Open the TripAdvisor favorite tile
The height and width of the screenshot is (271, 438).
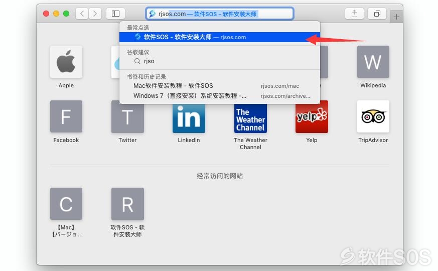pyautogui.click(x=373, y=116)
